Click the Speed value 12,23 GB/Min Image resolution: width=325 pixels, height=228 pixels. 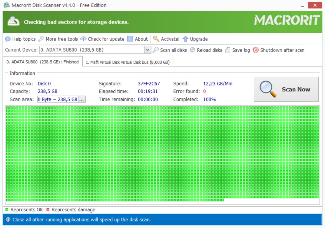coord(218,84)
